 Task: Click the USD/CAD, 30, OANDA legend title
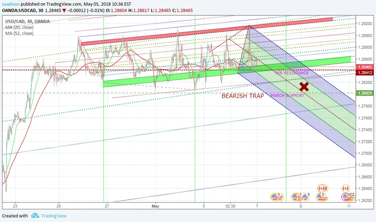[x=27, y=21]
